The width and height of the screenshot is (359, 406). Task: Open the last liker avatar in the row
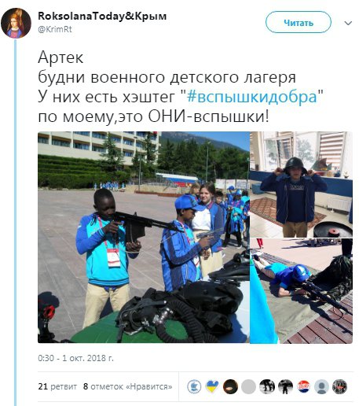339,386
